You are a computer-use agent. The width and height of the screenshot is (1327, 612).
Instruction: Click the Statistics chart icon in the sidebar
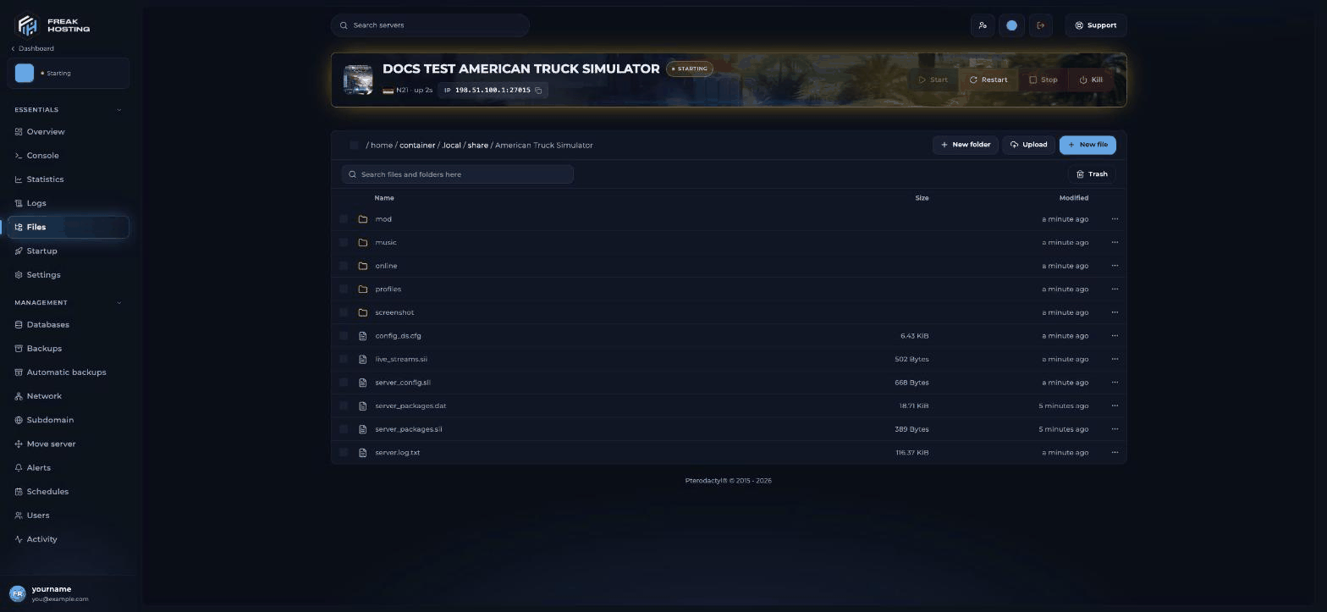click(x=19, y=179)
